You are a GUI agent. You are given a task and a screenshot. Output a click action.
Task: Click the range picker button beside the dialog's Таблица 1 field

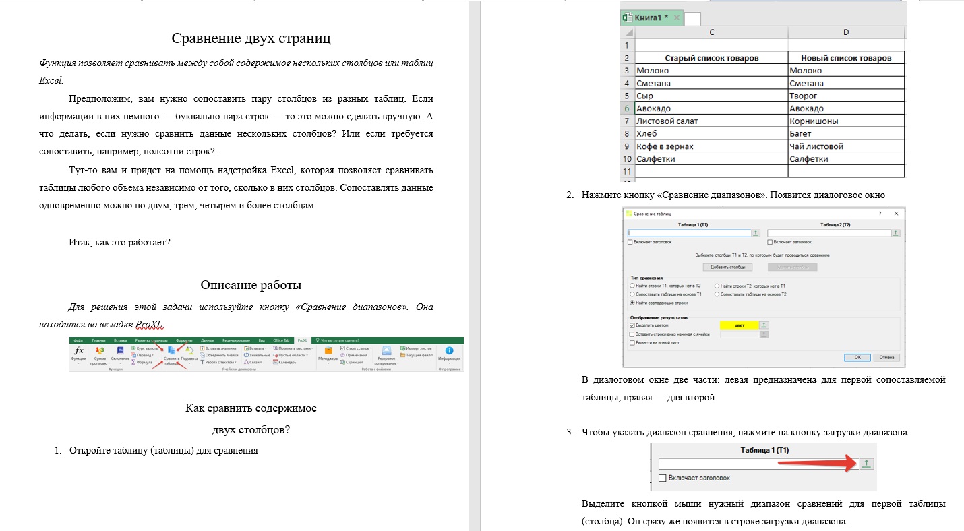pos(756,233)
